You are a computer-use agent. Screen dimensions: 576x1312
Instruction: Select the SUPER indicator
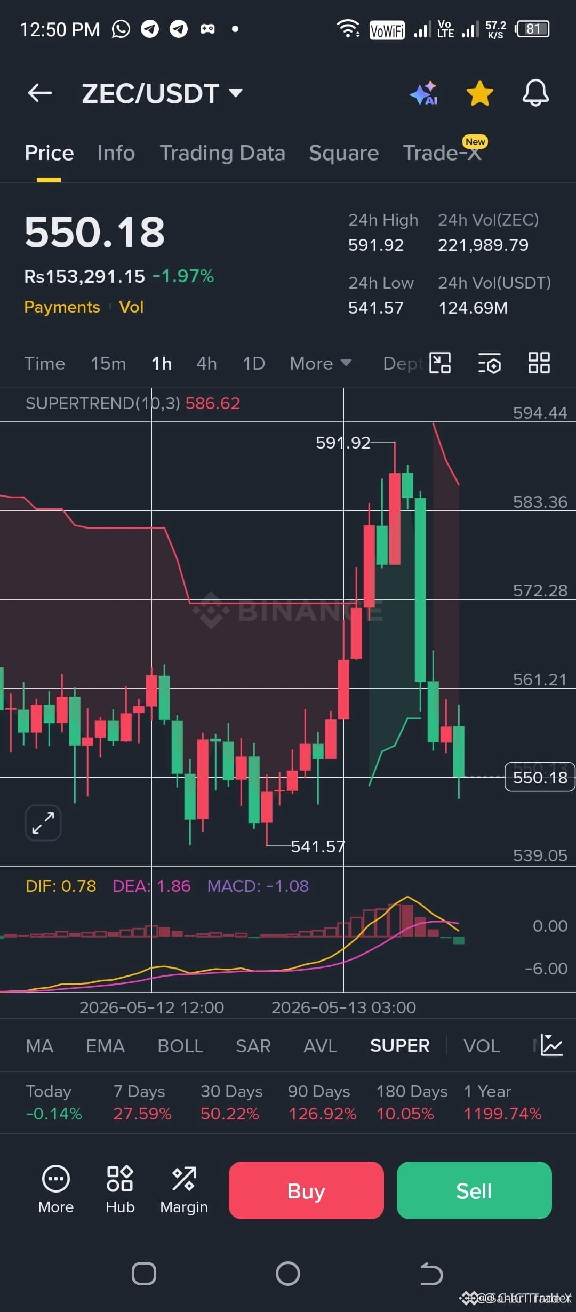pos(400,1046)
